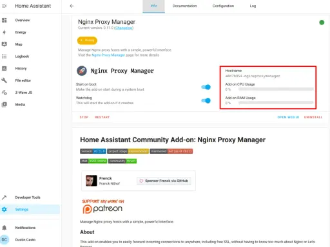The image size is (330, 247).
Task: Click the version v0.11.0 badge
Action: pyautogui.click(x=93, y=151)
